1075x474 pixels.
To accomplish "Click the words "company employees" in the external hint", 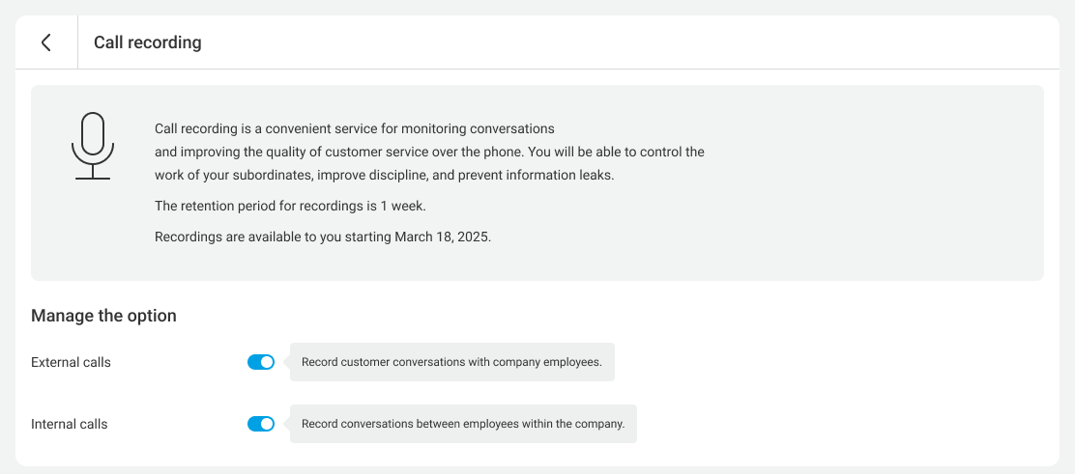I will click(x=547, y=363).
